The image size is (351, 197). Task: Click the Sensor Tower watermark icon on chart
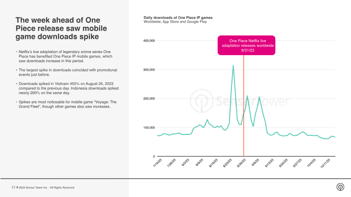(x=204, y=101)
